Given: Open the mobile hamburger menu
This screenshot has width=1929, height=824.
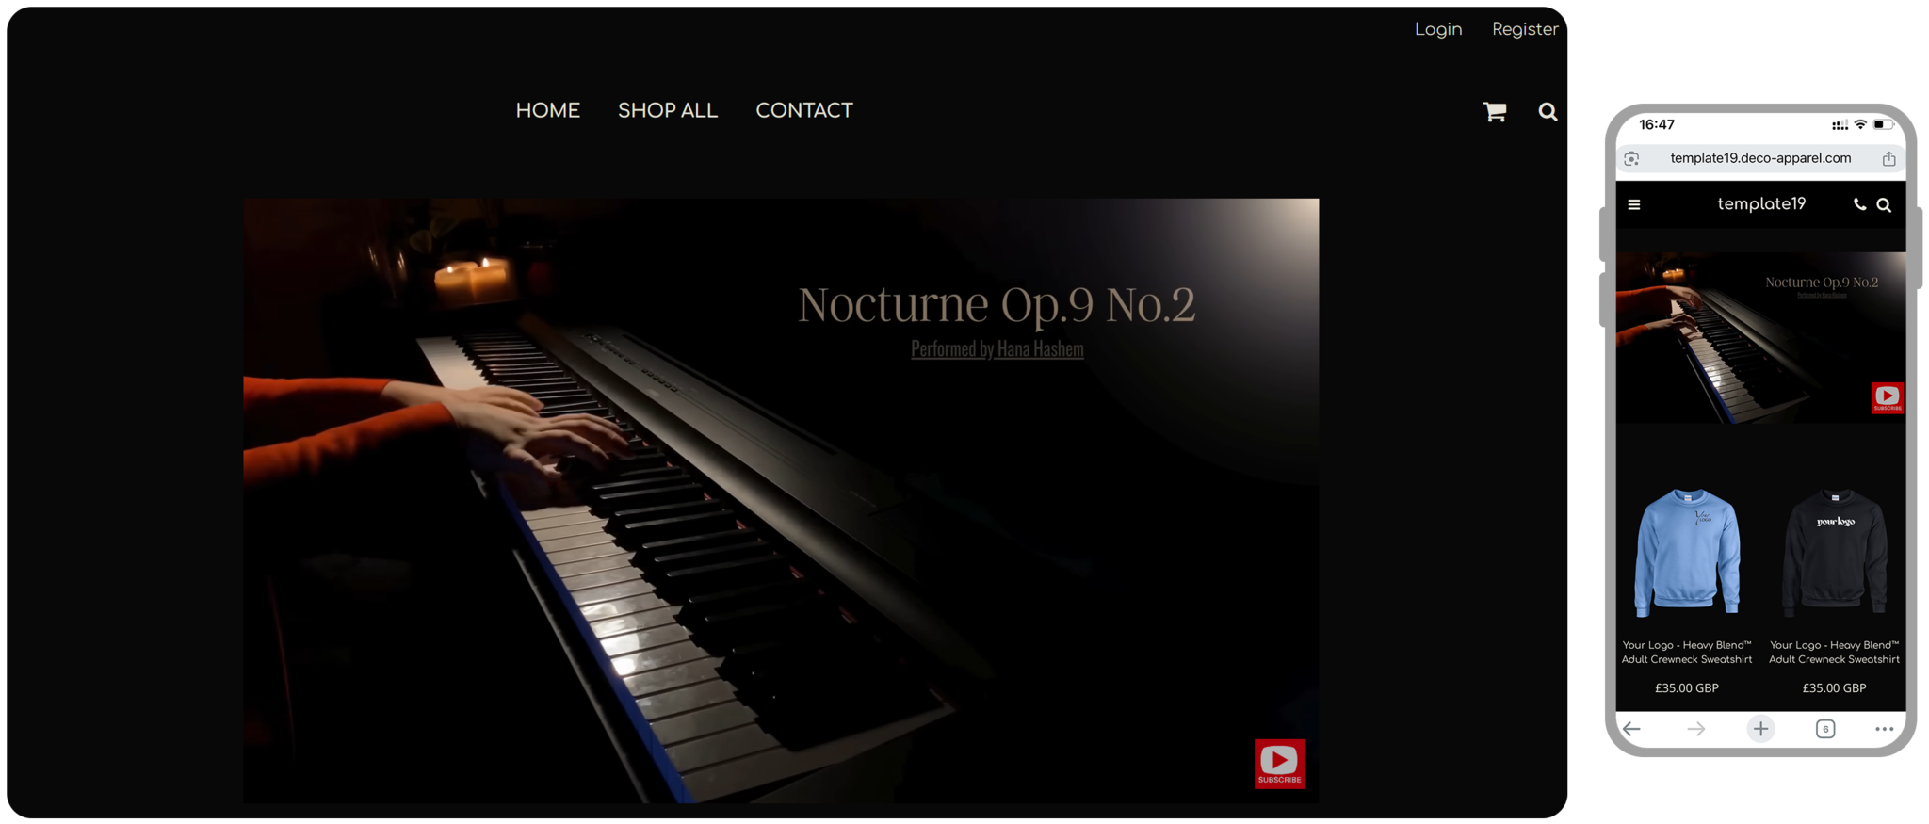Looking at the screenshot, I should (x=1634, y=204).
